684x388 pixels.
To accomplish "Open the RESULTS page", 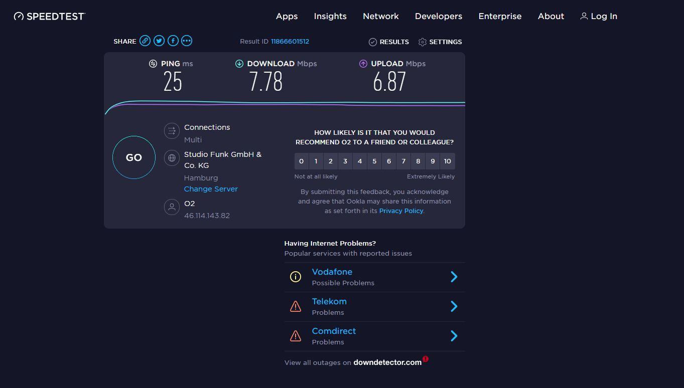I will click(x=394, y=42).
